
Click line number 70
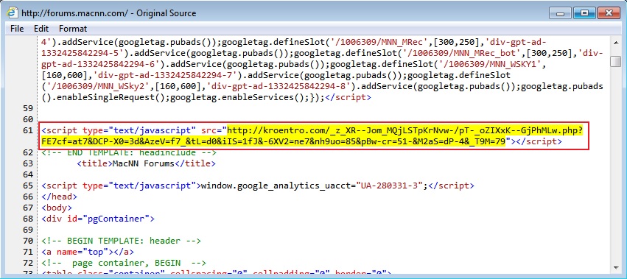tap(27, 241)
